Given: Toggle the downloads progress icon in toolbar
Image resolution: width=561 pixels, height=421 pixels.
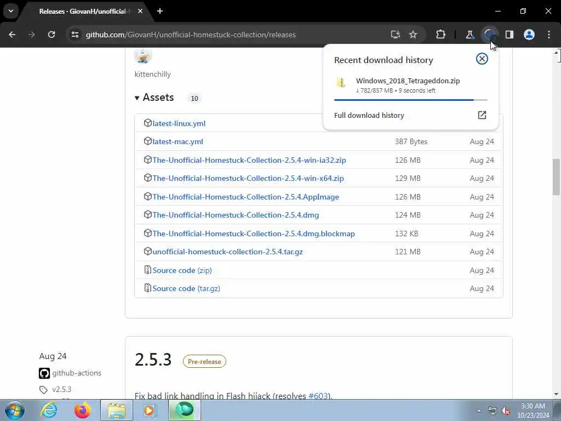Looking at the screenshot, I should tap(489, 35).
